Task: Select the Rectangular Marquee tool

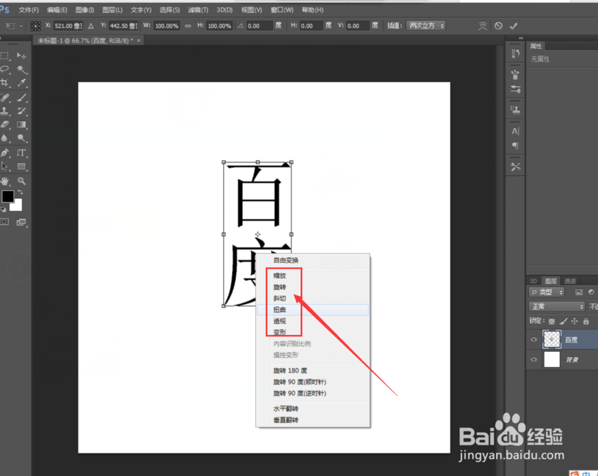Action: (5, 56)
